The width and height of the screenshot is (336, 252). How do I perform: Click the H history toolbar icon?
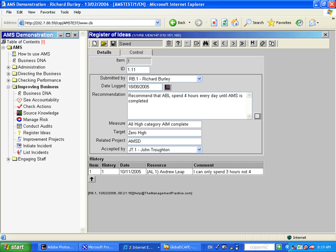point(253,44)
